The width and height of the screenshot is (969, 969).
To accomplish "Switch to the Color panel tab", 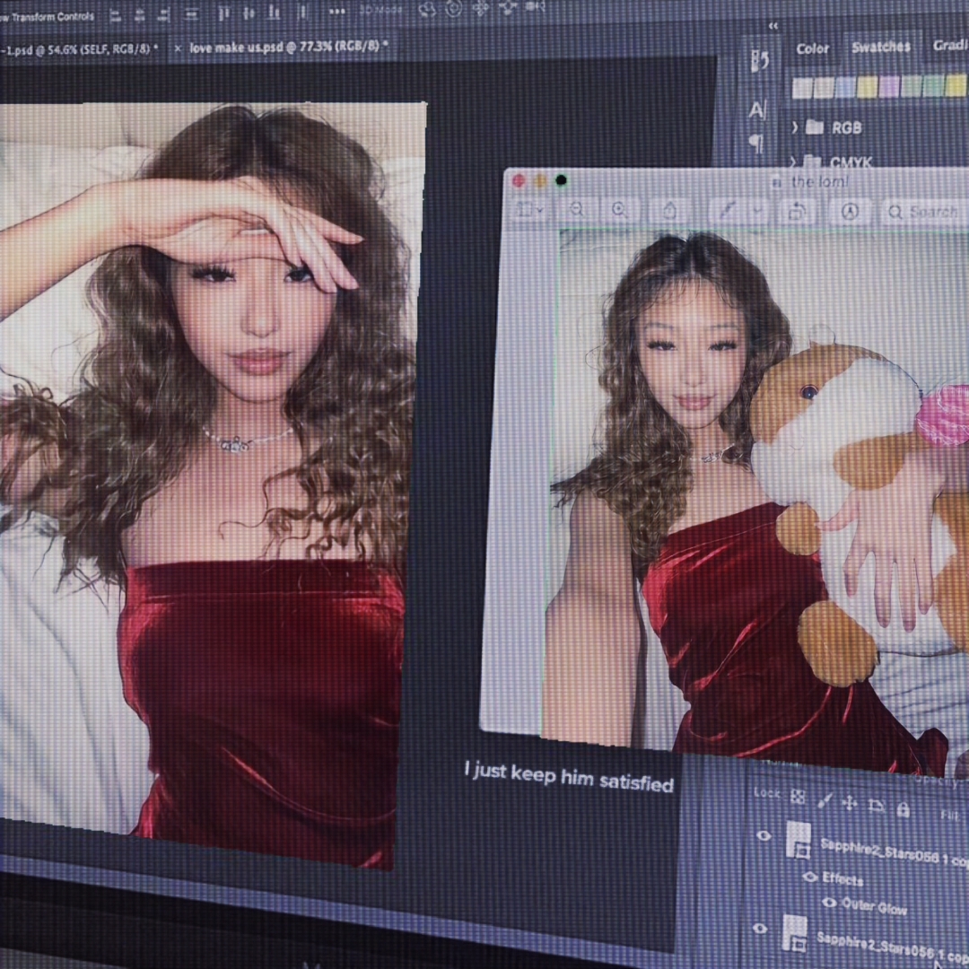I will (x=812, y=48).
